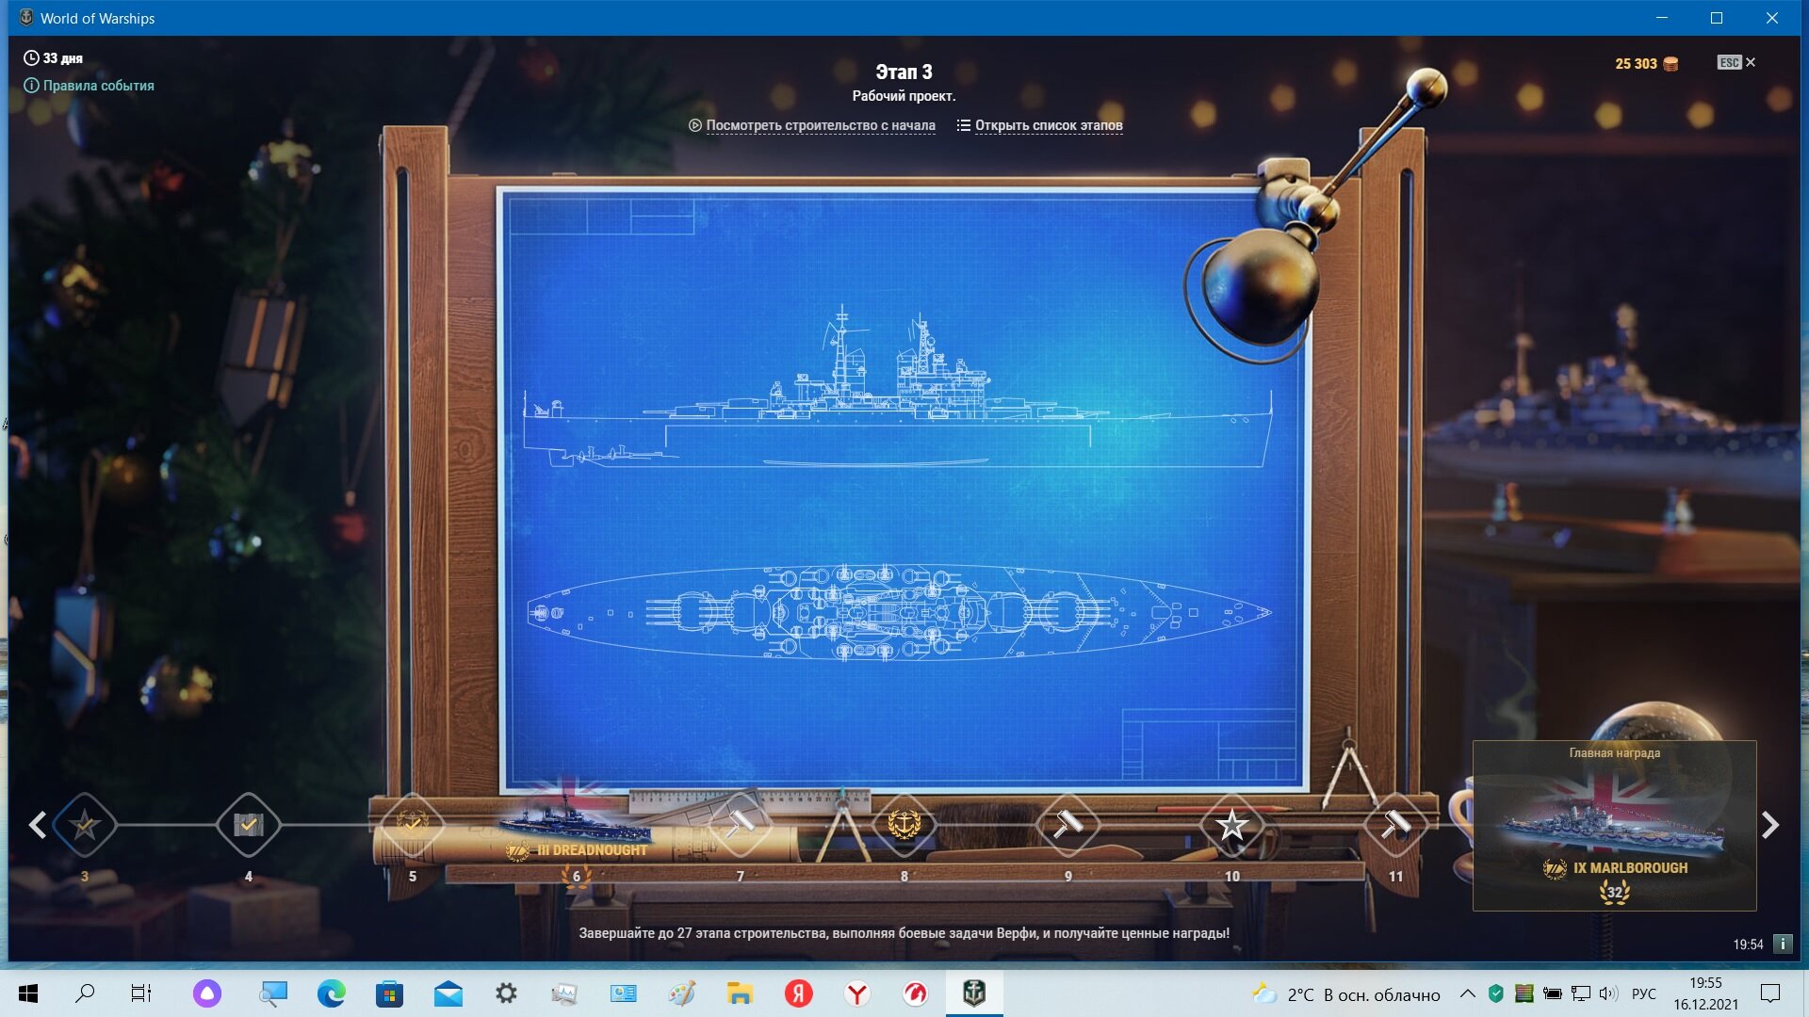Image resolution: width=1809 pixels, height=1017 pixels.
Task: Open File Explorer from taskbar
Action: (x=740, y=993)
